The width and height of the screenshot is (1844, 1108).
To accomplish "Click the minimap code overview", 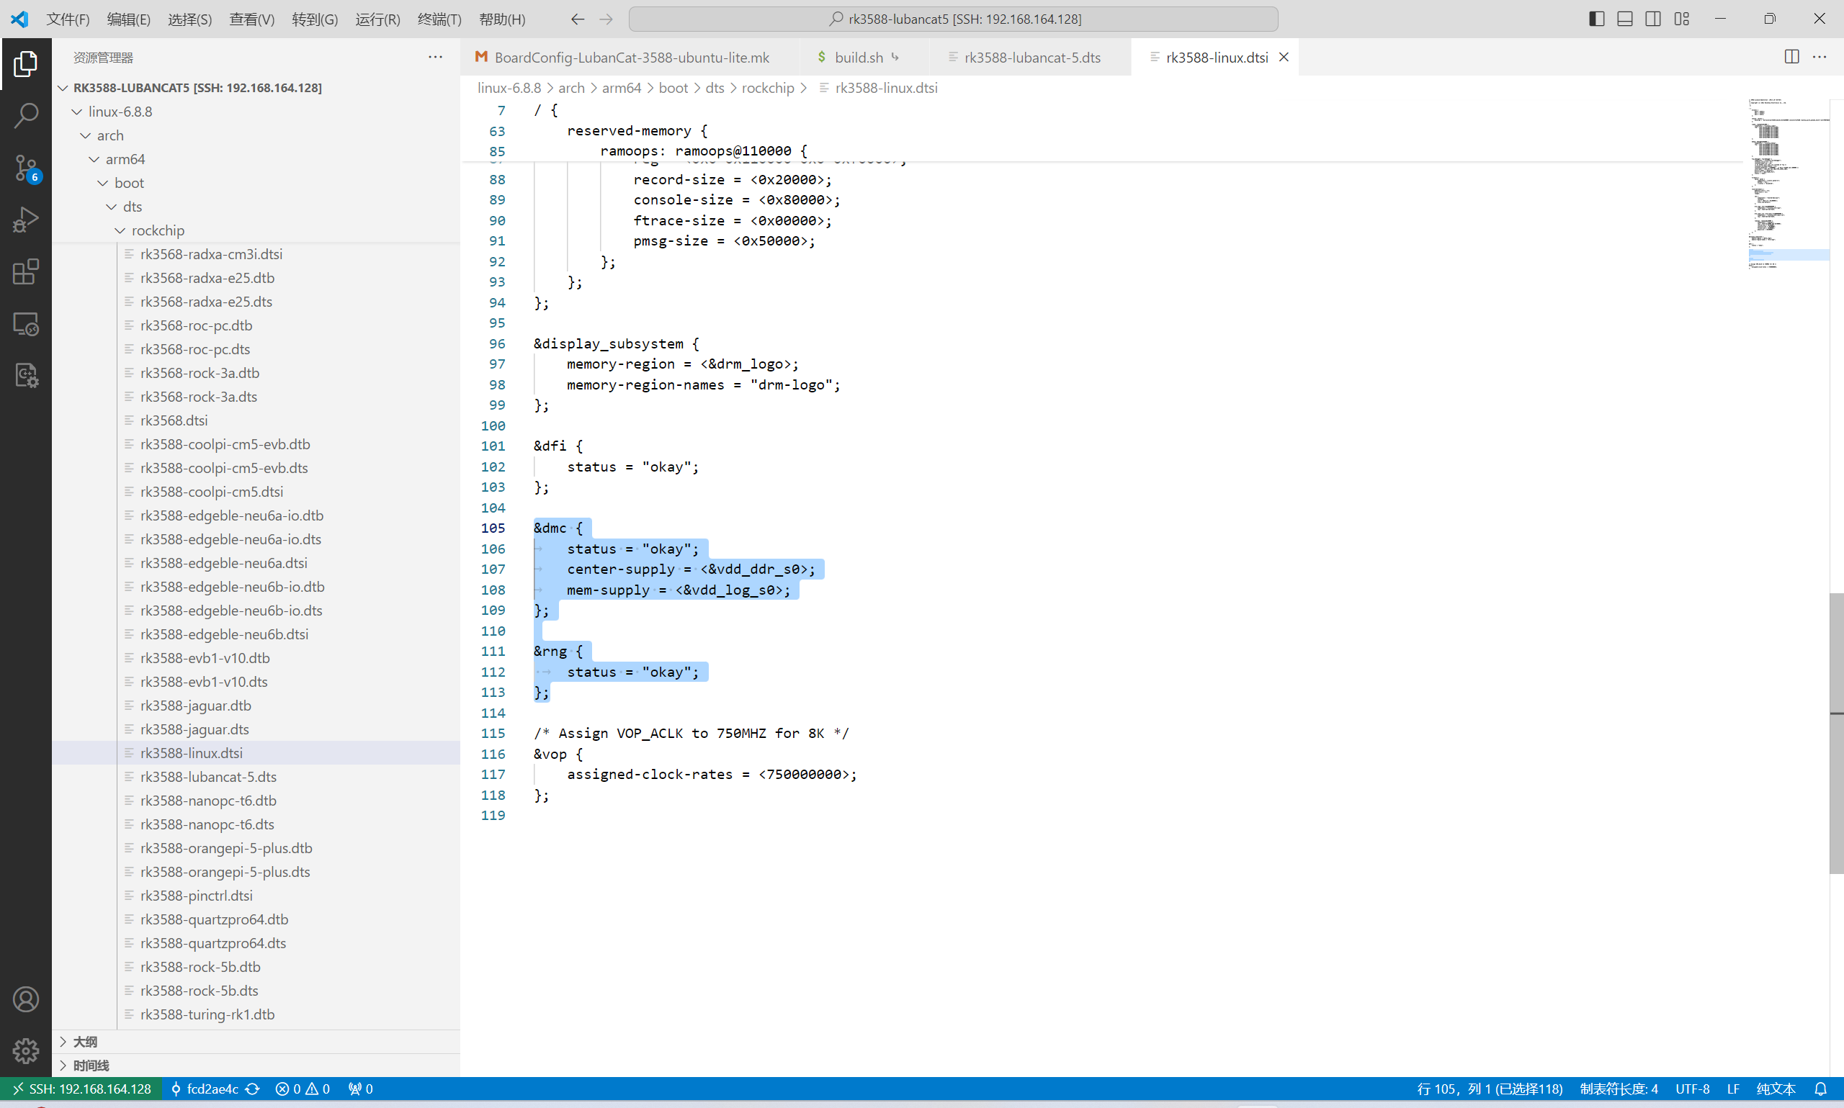I will coord(1789,183).
